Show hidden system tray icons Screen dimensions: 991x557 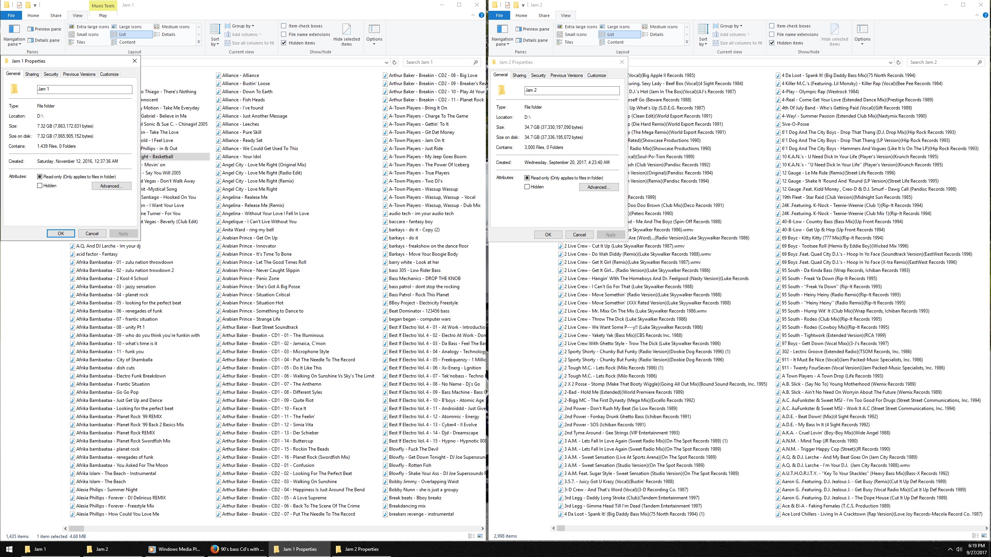pos(950,549)
